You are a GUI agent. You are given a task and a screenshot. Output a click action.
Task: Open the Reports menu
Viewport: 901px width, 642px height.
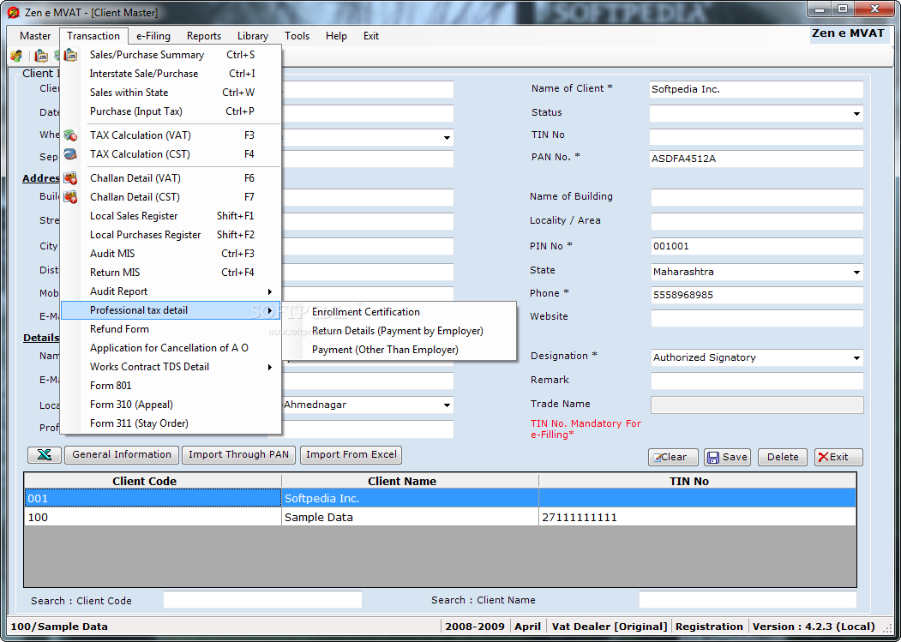pos(204,36)
